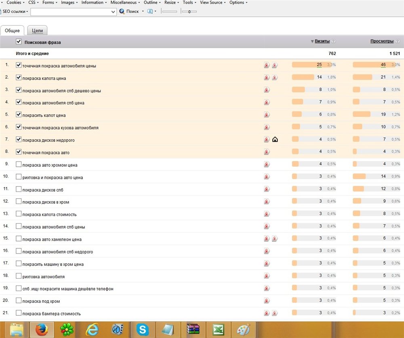Click the help icon next to Просмотры
Screen dimensions: 404x338
pos(398,41)
